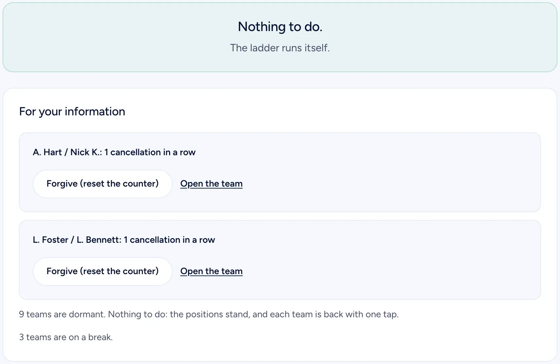
Task: Click 'A. Hart / Nick K.: 1 cancellation in a row'
Action: pos(114,152)
